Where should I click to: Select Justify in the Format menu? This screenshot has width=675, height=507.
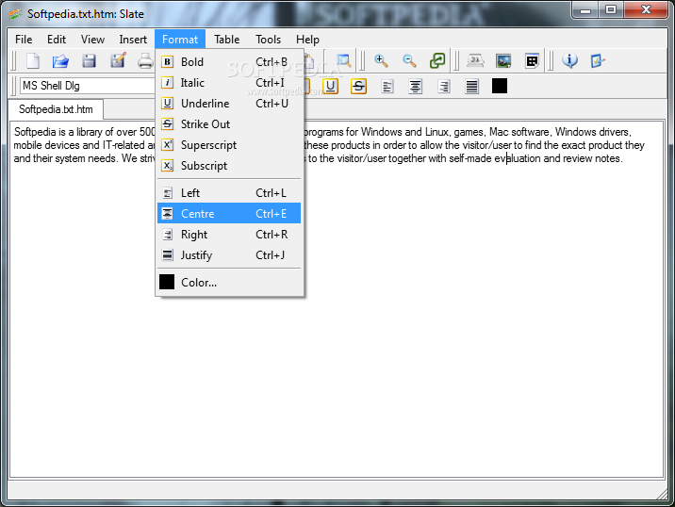pos(229,255)
